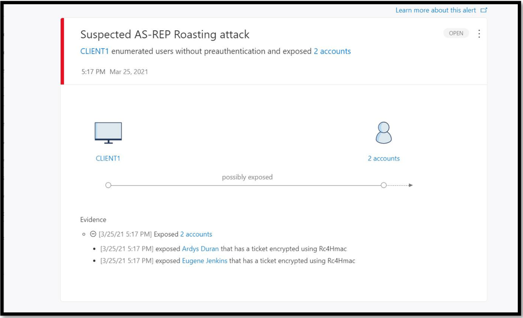
Task: Open 2 accounts link in the Evidence list
Action: pos(196,234)
